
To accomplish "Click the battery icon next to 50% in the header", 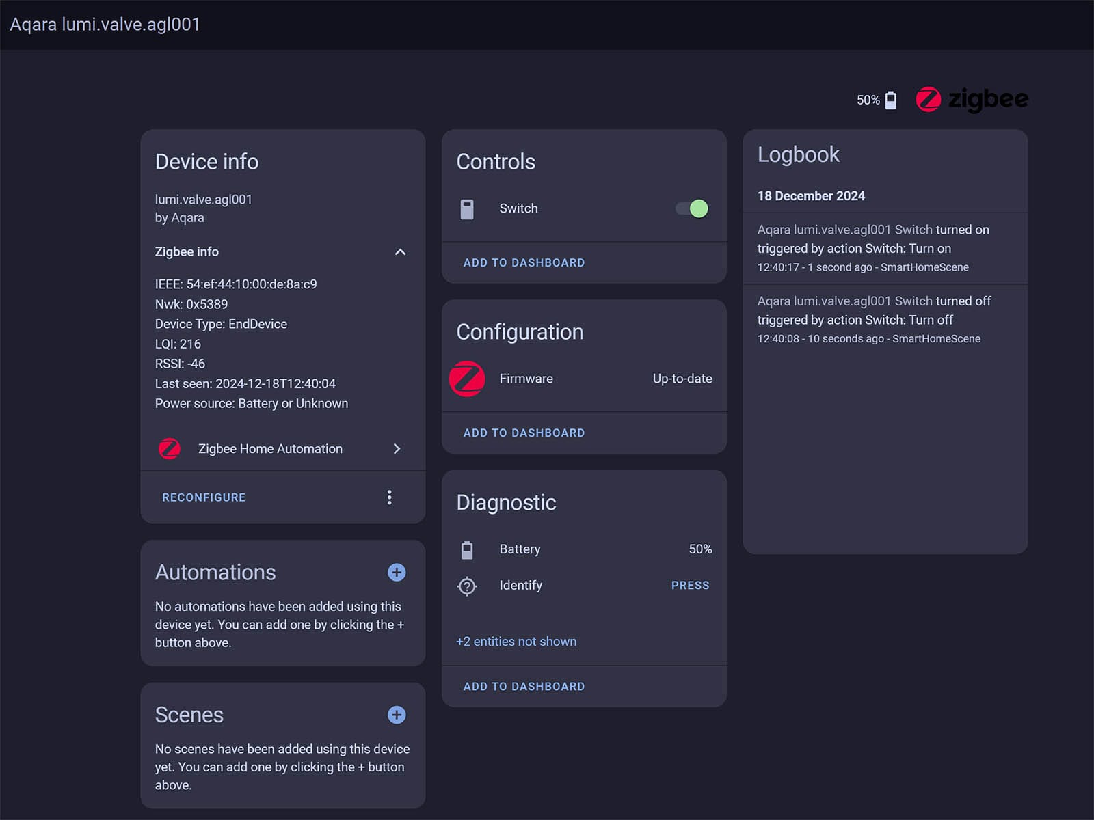I will 890,100.
